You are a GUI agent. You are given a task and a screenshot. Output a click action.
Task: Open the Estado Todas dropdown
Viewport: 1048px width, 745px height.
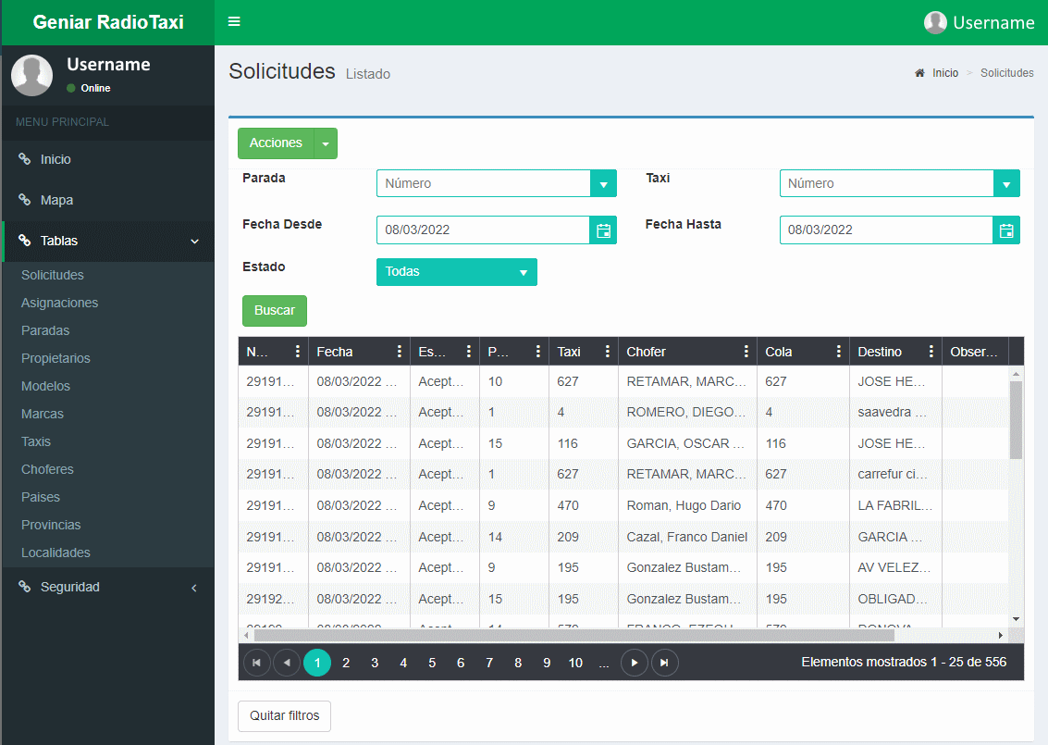point(457,272)
